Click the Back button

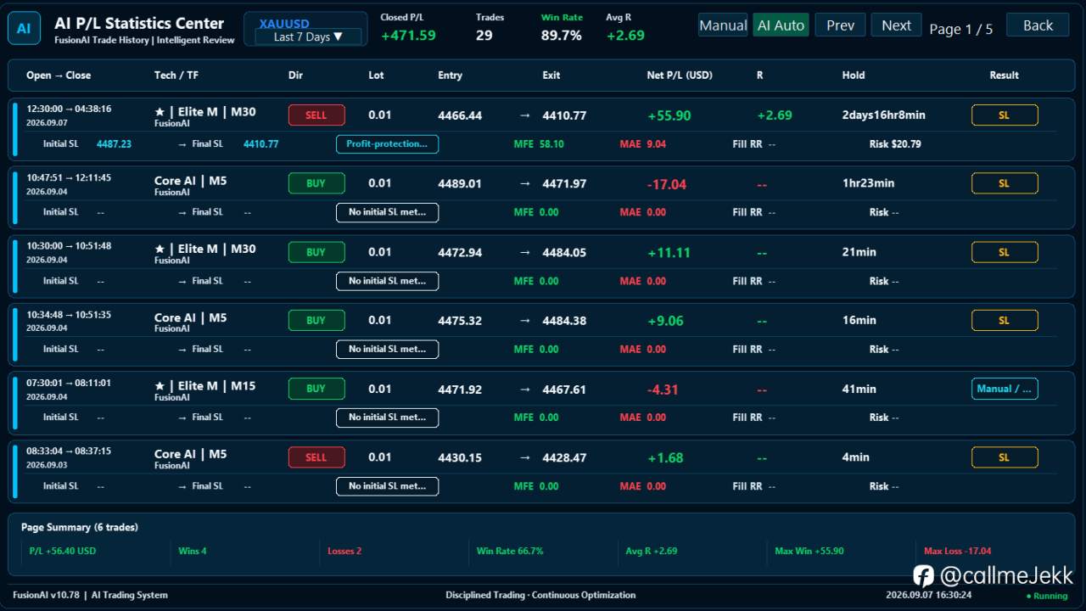point(1038,25)
